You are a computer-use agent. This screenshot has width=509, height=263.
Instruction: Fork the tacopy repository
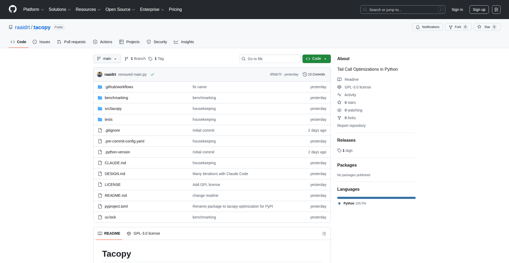click(x=458, y=27)
